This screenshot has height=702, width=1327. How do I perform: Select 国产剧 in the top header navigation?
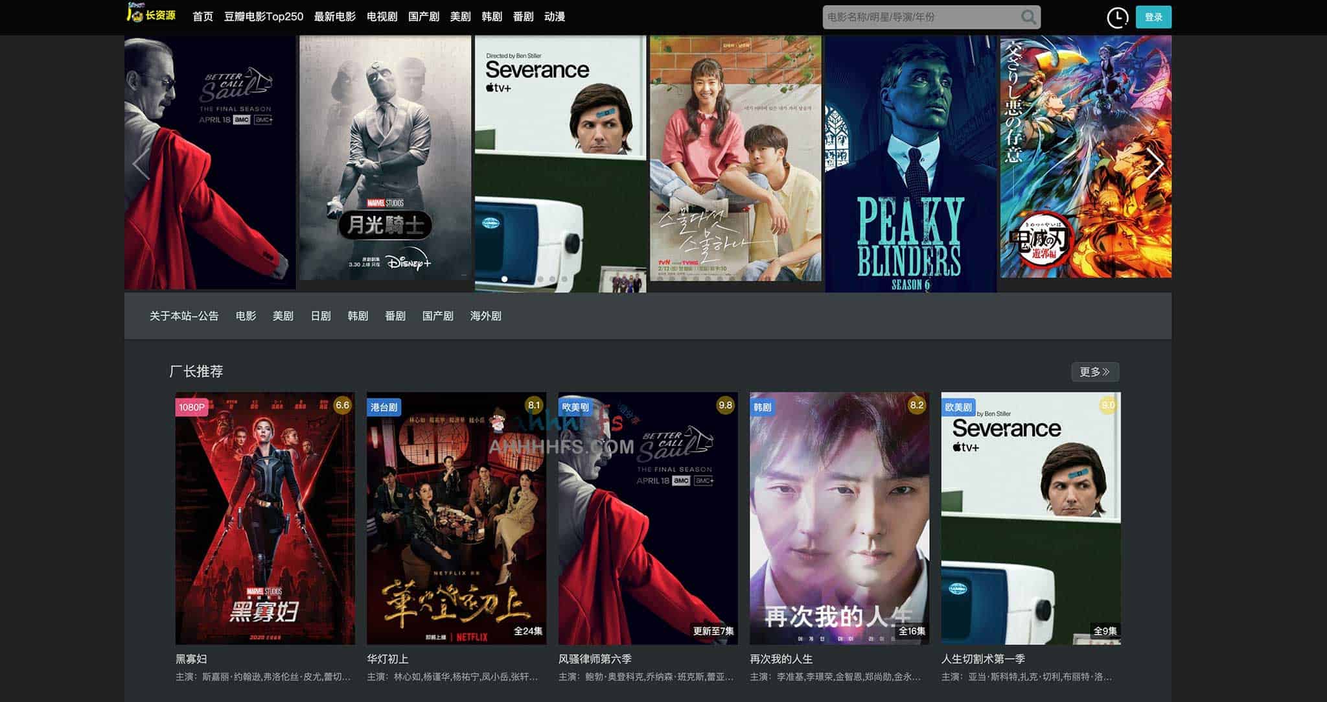pos(424,17)
